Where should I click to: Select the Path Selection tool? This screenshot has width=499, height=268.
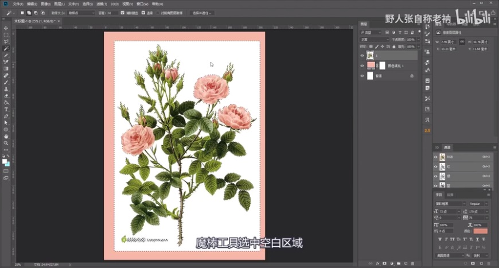(6, 123)
